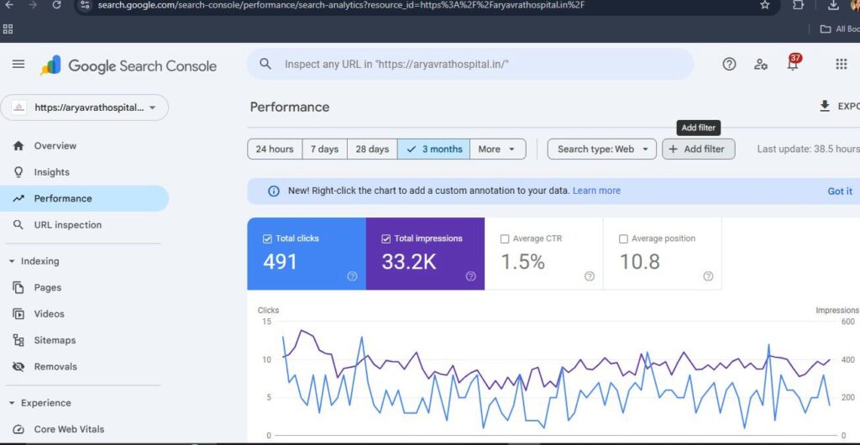This screenshot has width=860, height=445.
Task: Open the Google apps grid icon
Action: pyautogui.click(x=841, y=65)
